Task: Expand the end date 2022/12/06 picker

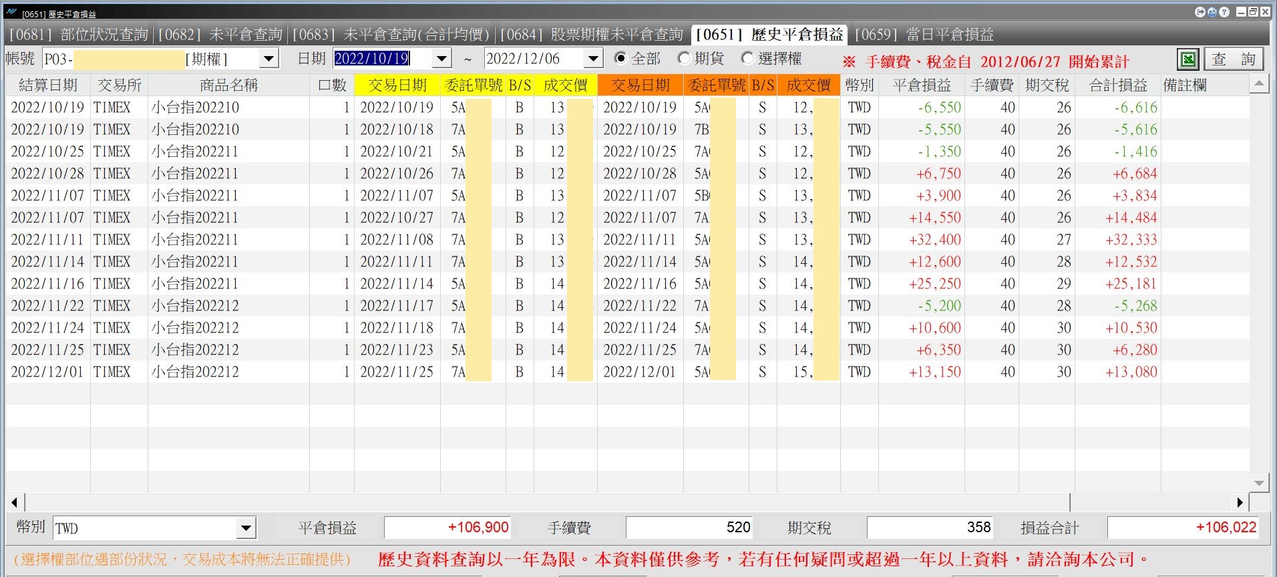Action: pos(594,59)
